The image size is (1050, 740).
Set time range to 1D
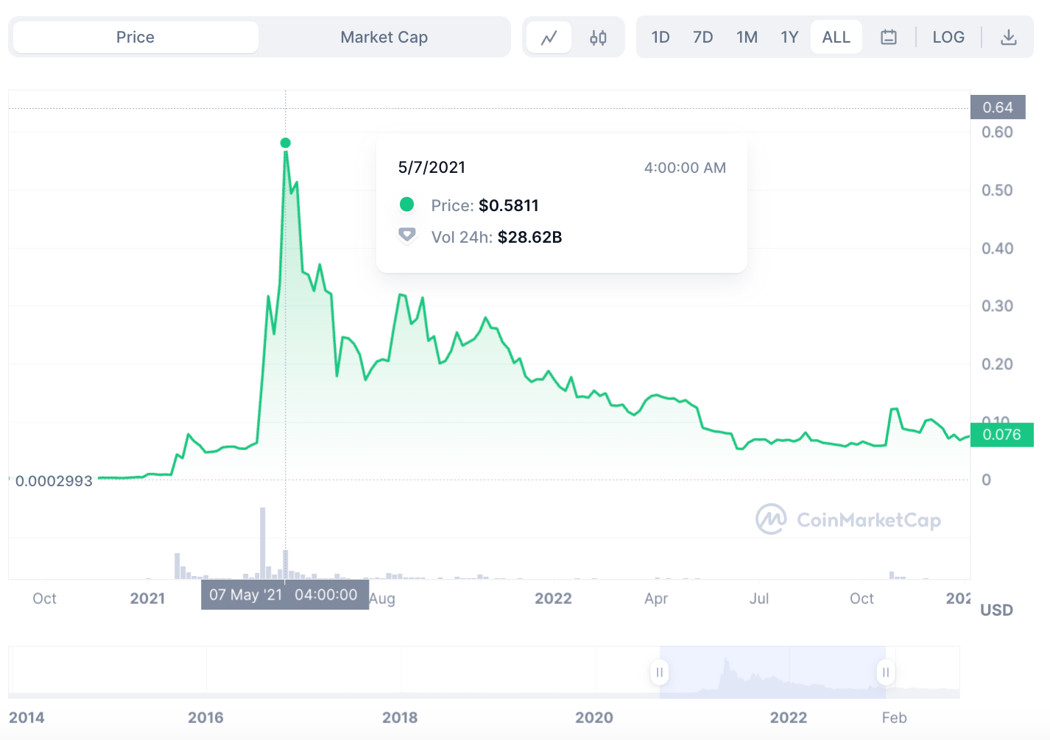click(x=660, y=37)
